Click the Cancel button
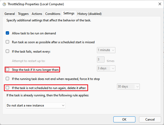Viewport: 164px width, 125px height. tap(150, 119)
